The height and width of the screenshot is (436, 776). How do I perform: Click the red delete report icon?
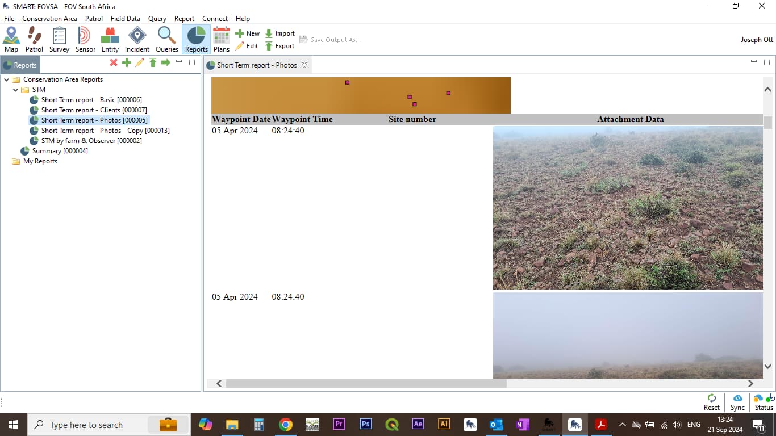[x=114, y=62]
